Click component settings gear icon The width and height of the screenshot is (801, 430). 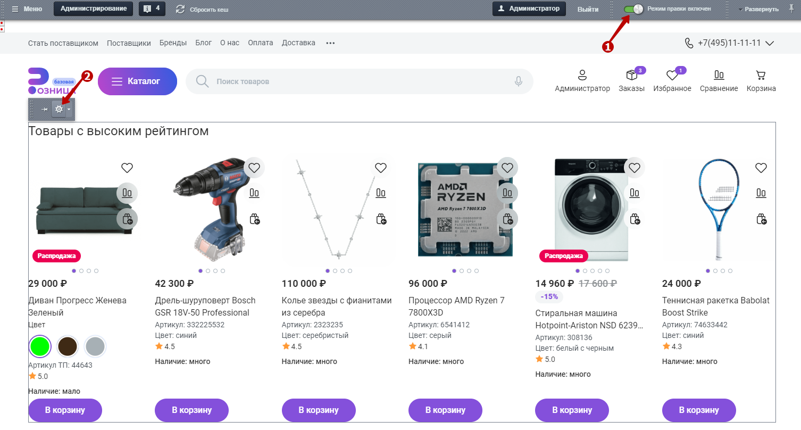tap(59, 109)
